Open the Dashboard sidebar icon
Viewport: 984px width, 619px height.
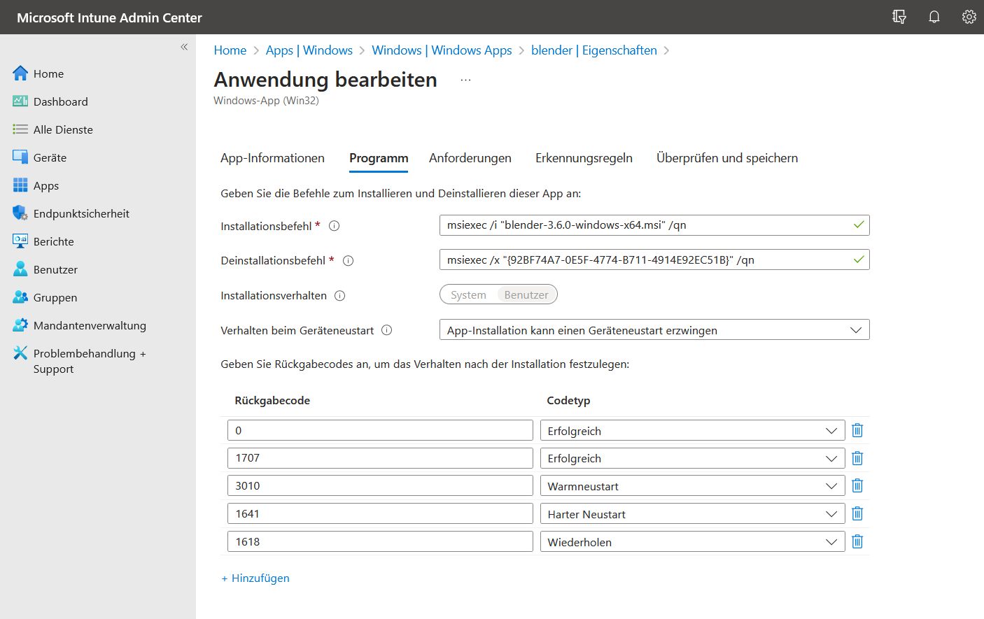(x=20, y=101)
